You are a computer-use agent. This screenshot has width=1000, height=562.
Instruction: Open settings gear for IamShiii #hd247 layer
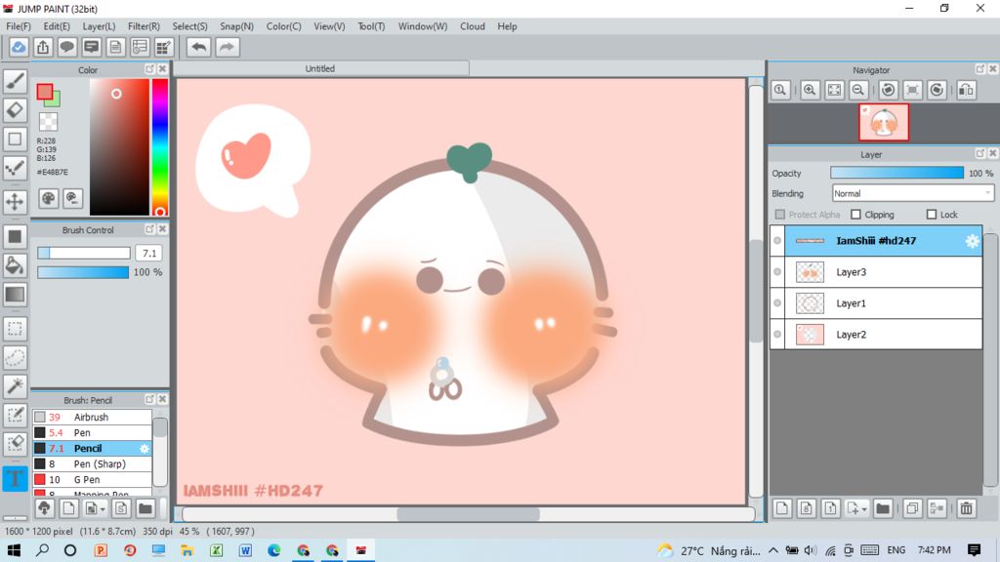click(972, 241)
